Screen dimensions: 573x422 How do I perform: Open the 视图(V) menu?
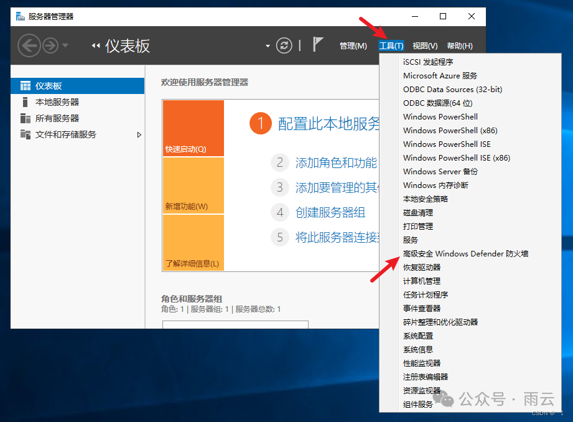[x=424, y=45]
